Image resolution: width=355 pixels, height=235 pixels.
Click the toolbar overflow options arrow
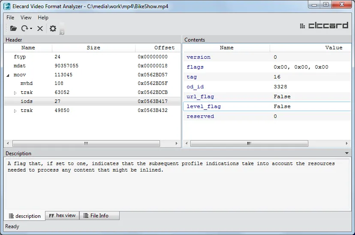[62, 33]
